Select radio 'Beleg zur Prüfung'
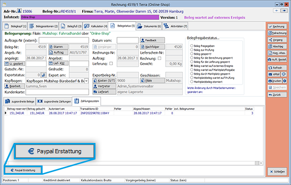The height and width of the screenshot is (185, 291). click(192, 50)
